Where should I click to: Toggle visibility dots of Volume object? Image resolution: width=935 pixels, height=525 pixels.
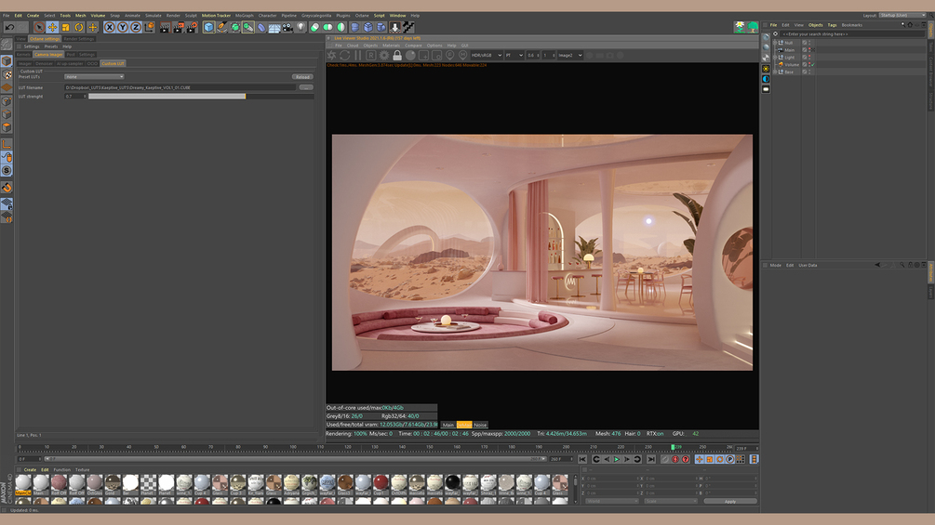point(809,64)
